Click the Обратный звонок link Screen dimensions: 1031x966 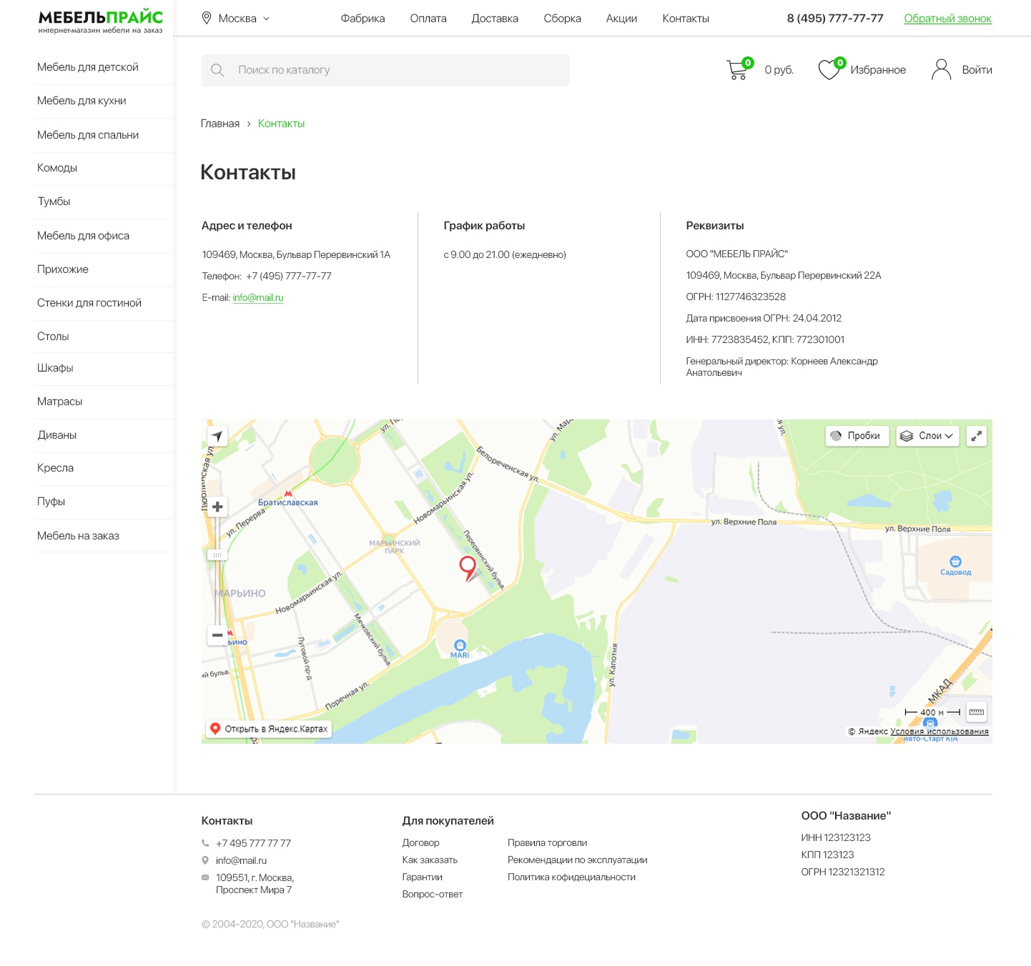pyautogui.click(x=947, y=19)
